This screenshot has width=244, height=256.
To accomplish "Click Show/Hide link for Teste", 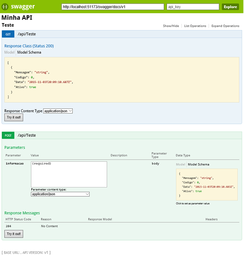I will tap(171, 26).
